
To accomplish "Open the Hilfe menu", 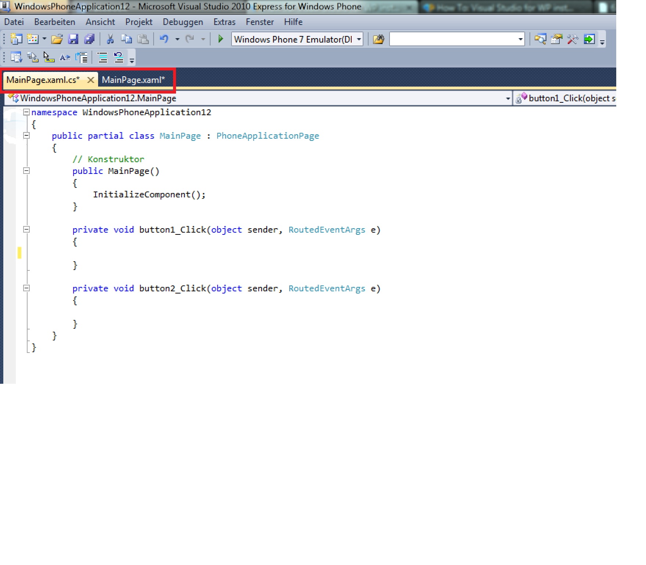I will pyautogui.click(x=293, y=22).
